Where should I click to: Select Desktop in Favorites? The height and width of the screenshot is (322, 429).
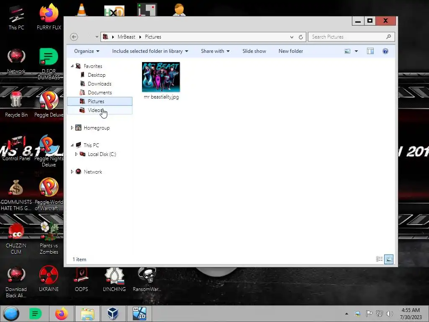(x=97, y=75)
